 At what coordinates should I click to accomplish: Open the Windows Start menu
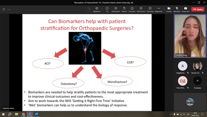click(3, 114)
